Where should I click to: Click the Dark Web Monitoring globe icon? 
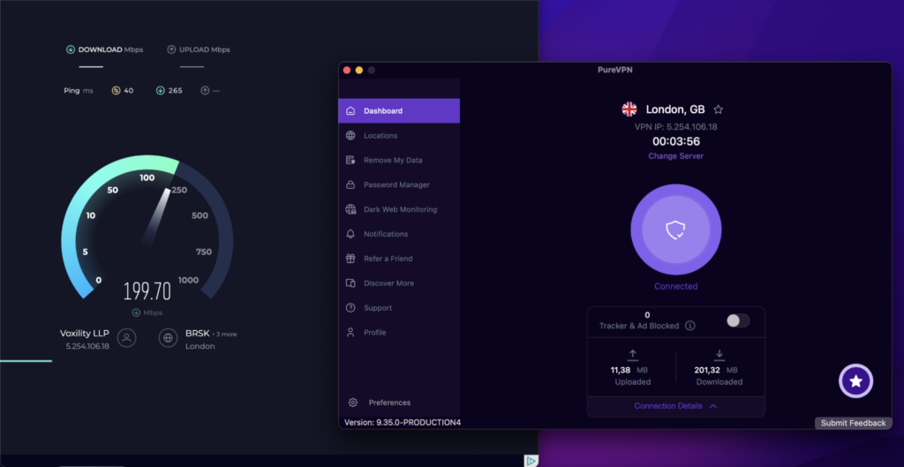click(x=350, y=209)
